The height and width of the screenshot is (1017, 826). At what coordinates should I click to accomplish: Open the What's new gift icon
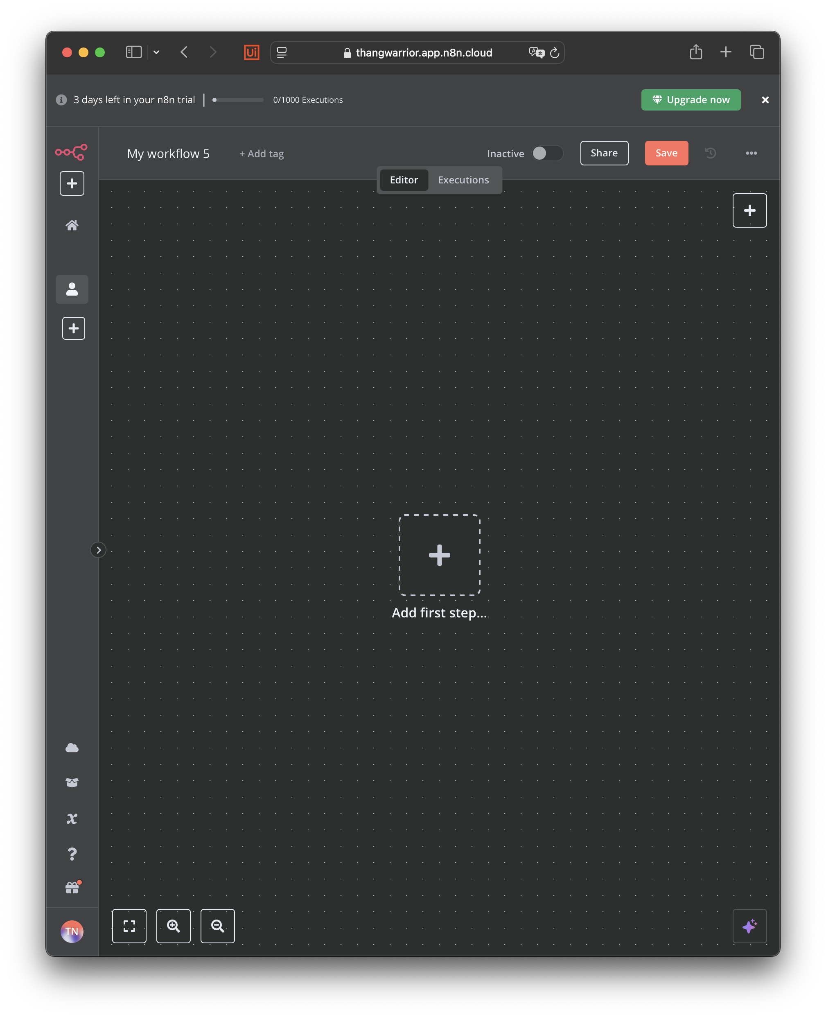pyautogui.click(x=72, y=888)
